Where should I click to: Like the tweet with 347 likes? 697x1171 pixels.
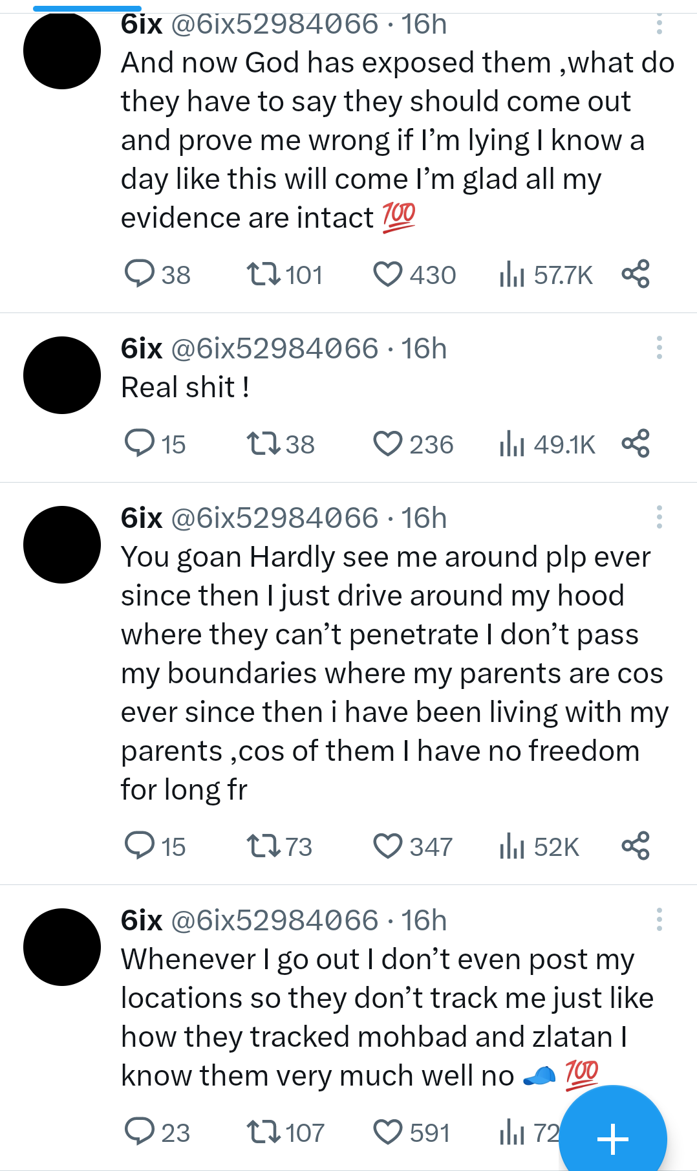tap(388, 846)
